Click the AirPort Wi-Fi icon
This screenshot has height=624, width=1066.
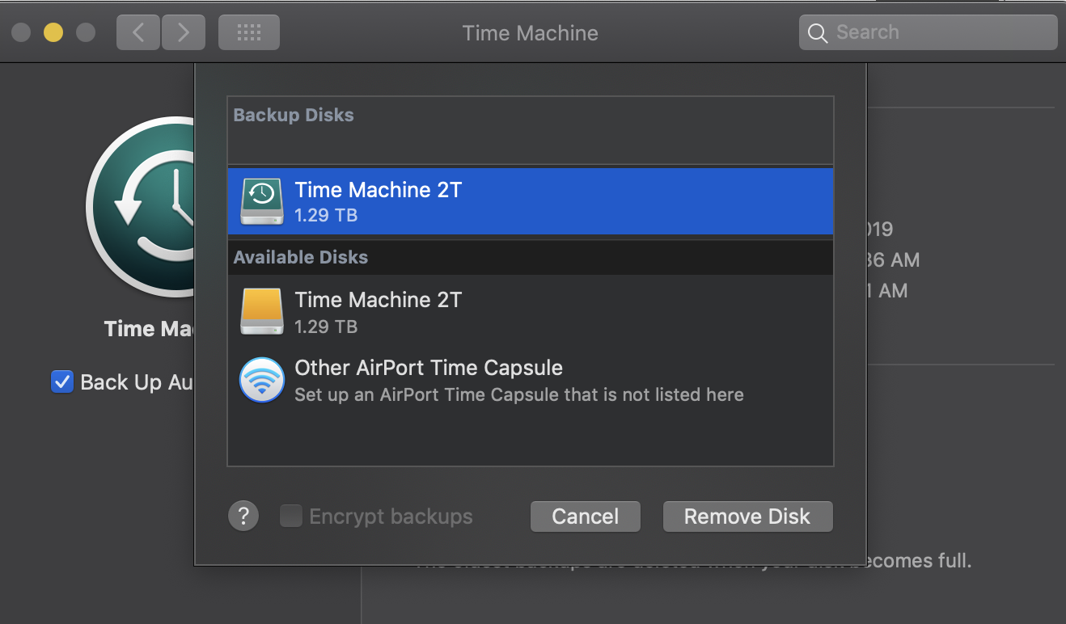(261, 380)
